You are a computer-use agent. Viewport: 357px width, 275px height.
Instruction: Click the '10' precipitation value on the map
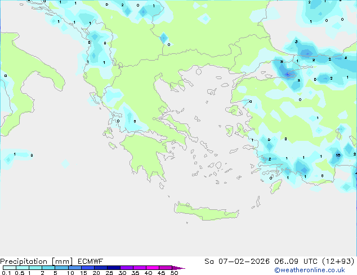point(338,155)
